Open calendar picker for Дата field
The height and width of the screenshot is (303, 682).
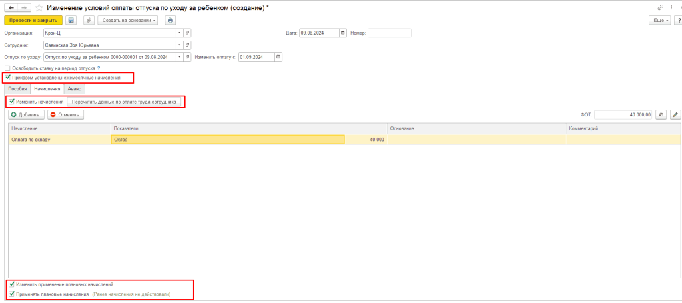point(343,33)
